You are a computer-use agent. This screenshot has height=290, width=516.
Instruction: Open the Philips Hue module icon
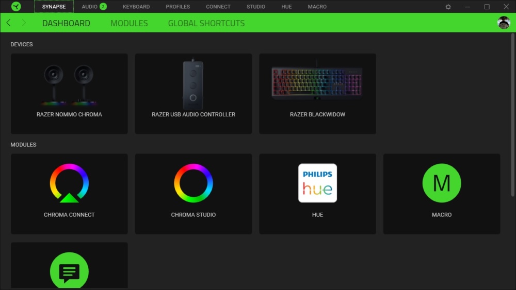[317, 183]
